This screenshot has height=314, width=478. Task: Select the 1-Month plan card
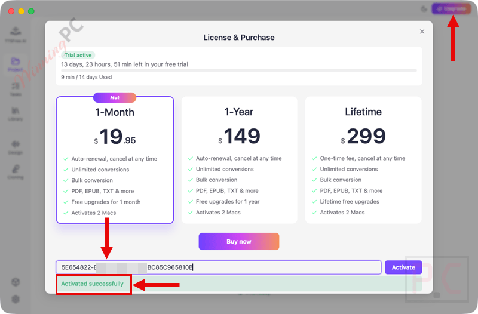115,160
